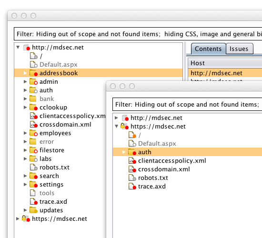Click front window's crossdomain.xml file icon
262x238 pixels.
point(132,169)
